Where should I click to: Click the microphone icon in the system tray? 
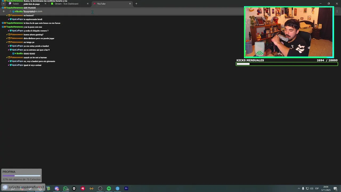coord(303,189)
